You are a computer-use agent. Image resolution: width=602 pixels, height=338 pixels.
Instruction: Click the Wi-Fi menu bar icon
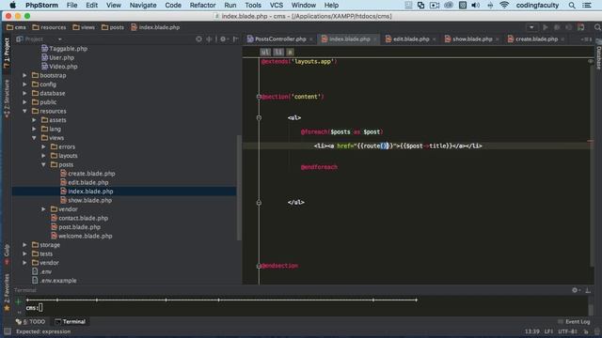click(x=504, y=6)
